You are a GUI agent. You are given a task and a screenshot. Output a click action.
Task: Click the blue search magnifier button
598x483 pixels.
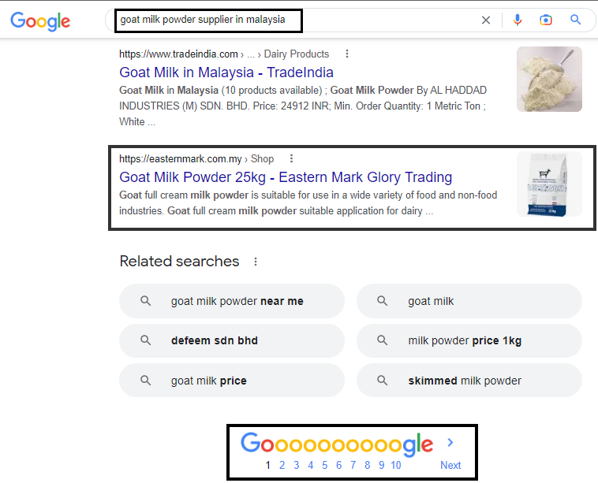(x=576, y=20)
